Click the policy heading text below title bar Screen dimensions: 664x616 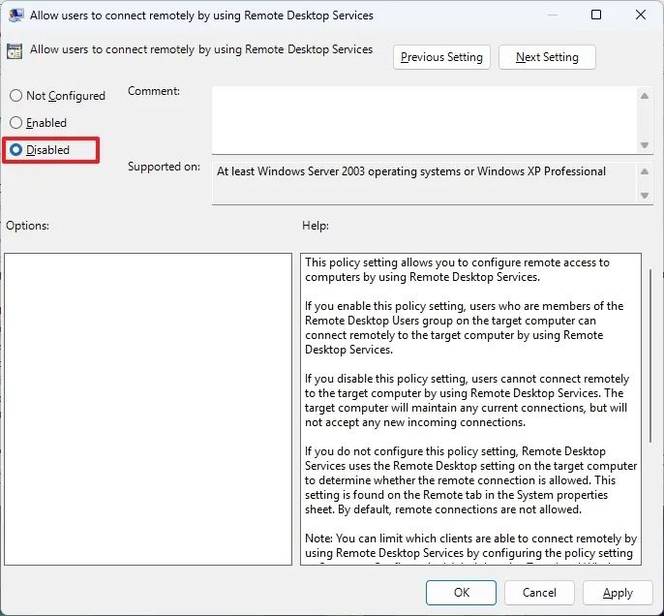click(201, 49)
